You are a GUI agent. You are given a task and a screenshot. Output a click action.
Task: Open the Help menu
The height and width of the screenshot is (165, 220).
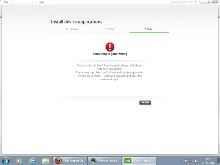point(42,2)
